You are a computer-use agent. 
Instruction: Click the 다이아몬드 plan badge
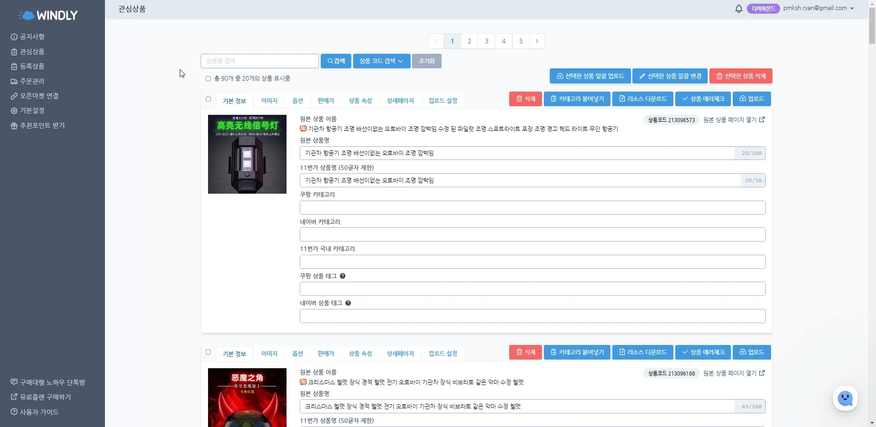click(x=763, y=9)
